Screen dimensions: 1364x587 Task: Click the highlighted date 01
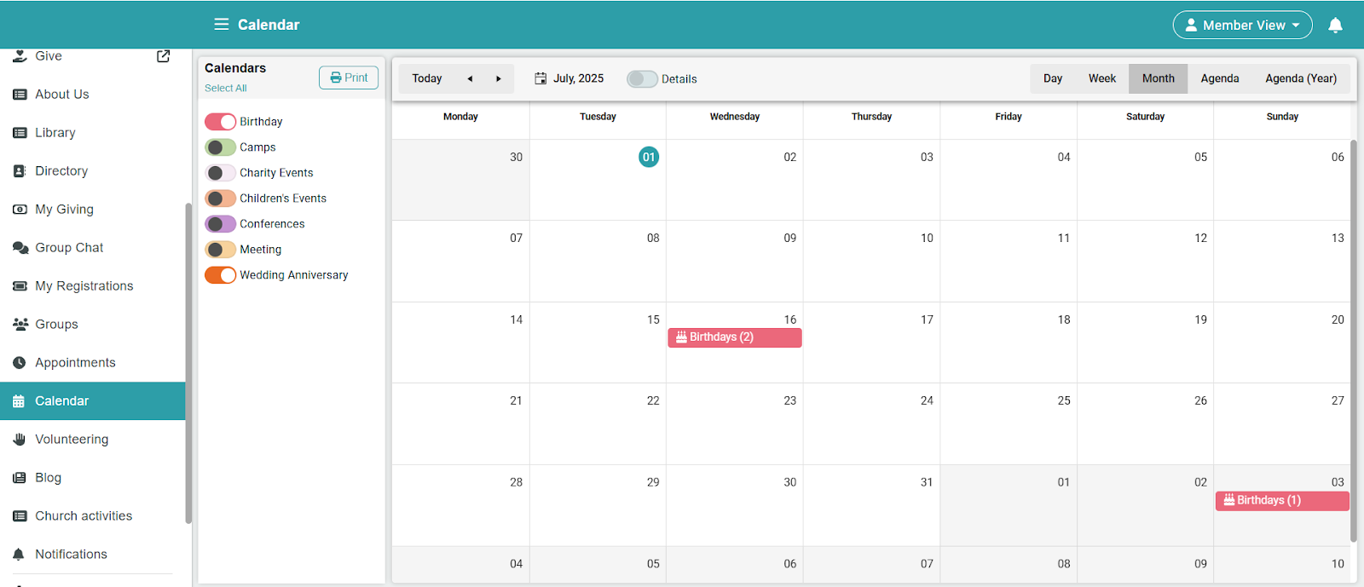pos(649,157)
